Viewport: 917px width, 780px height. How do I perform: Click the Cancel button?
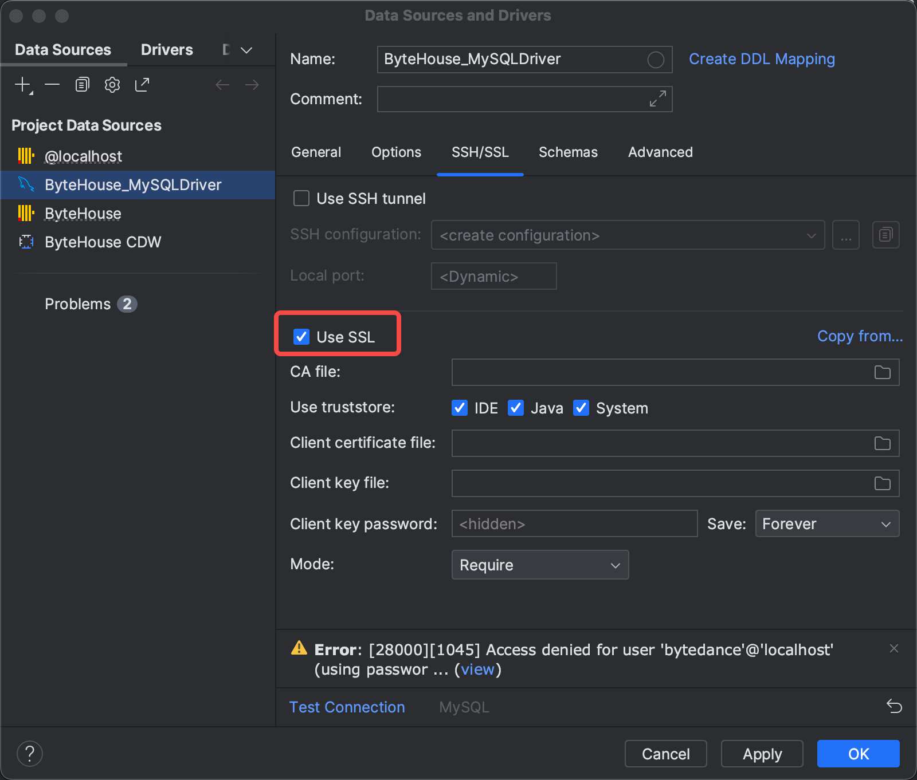coord(665,753)
